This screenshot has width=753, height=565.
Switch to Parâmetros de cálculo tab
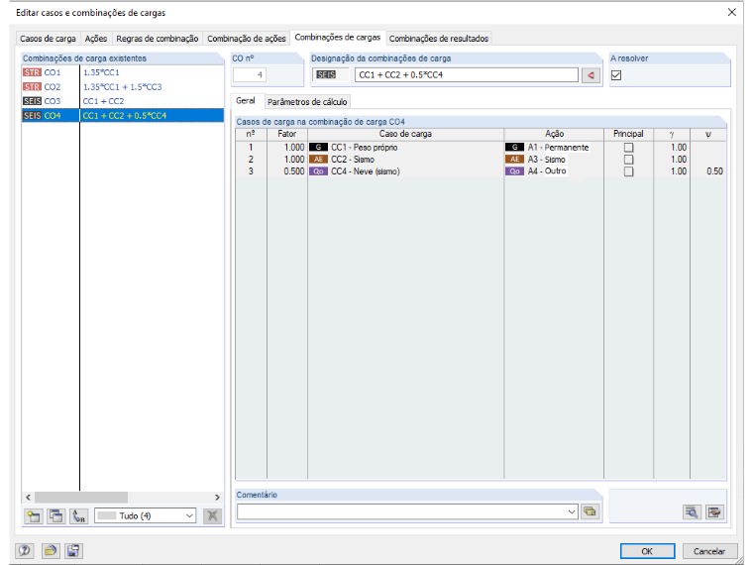(x=307, y=102)
